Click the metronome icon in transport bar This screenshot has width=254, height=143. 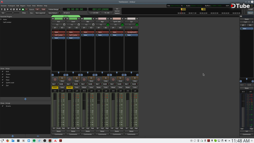click(x=5, y=10)
